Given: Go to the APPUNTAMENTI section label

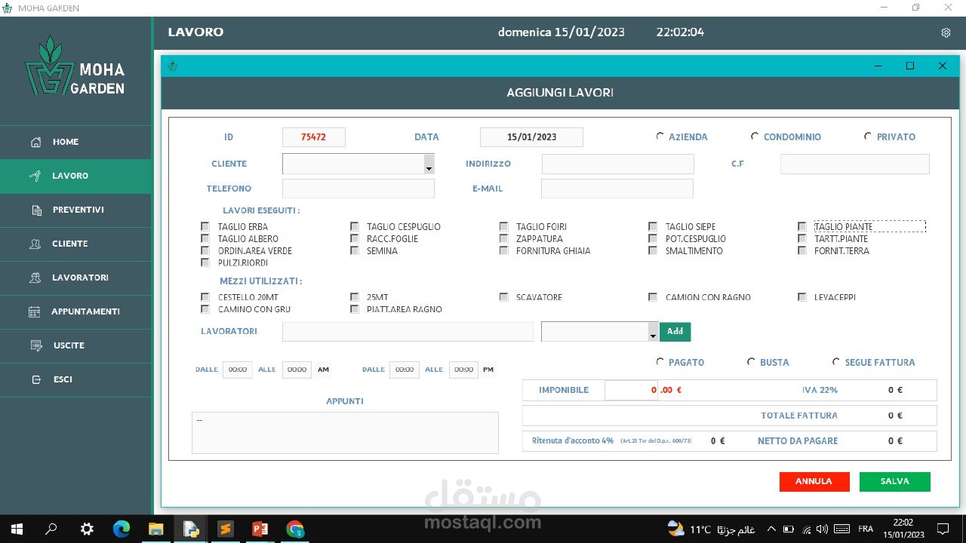Looking at the screenshot, I should pos(85,311).
